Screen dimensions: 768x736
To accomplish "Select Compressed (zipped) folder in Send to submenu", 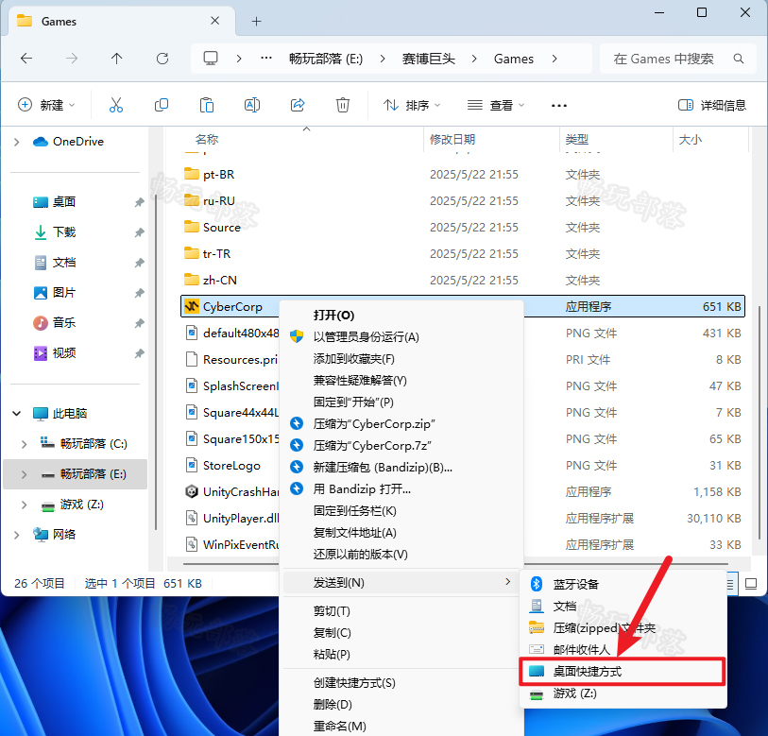I will [623, 627].
